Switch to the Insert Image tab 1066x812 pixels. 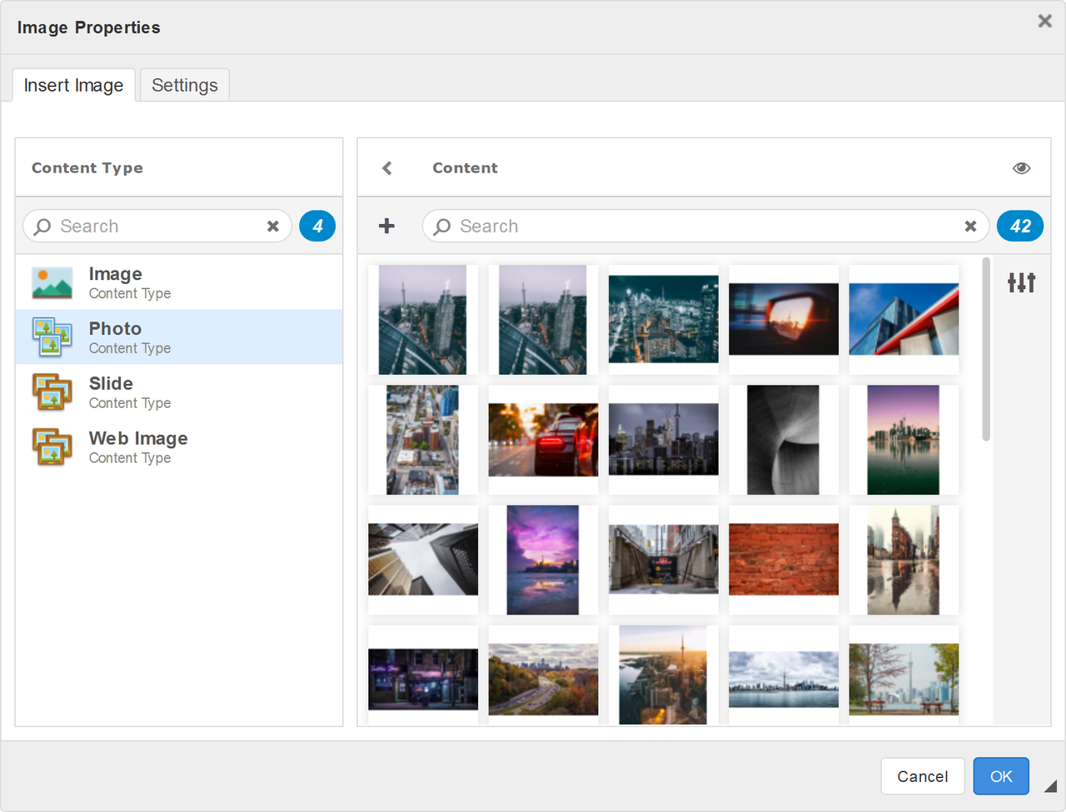73,84
